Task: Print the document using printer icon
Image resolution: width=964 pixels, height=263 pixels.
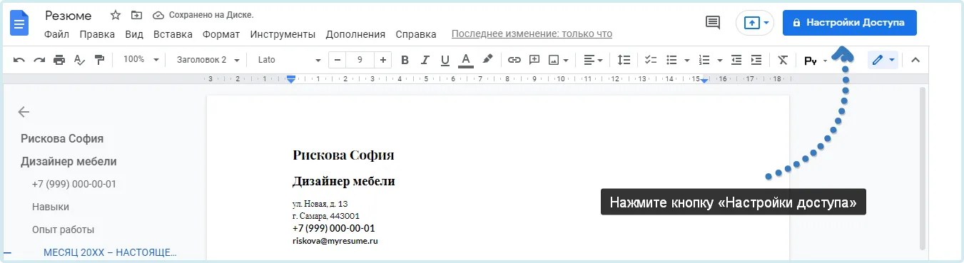Action: coord(59,60)
